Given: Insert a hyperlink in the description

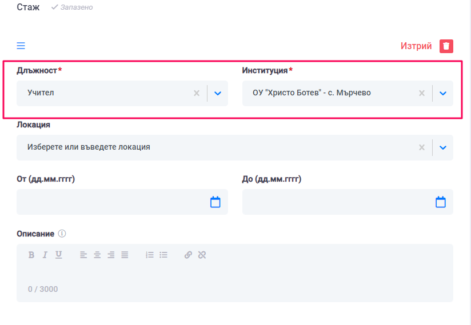Looking at the screenshot, I should (188, 255).
